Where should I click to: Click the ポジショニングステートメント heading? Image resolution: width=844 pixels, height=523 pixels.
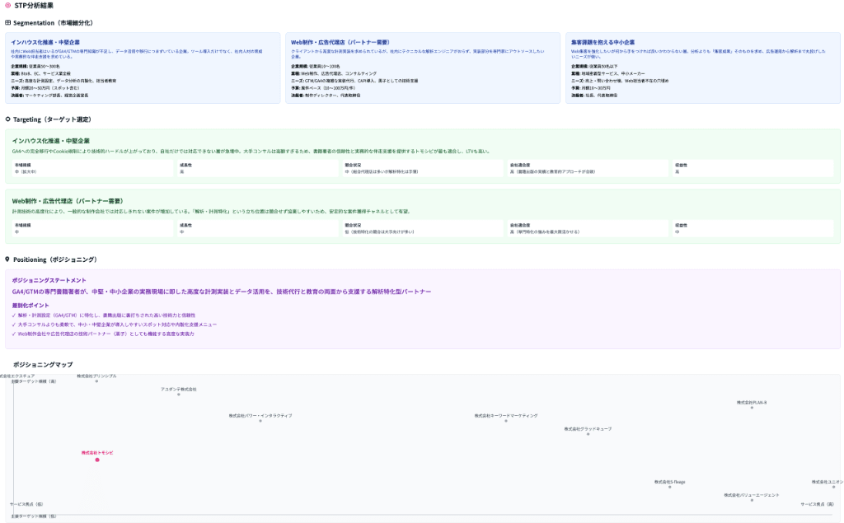(49, 280)
